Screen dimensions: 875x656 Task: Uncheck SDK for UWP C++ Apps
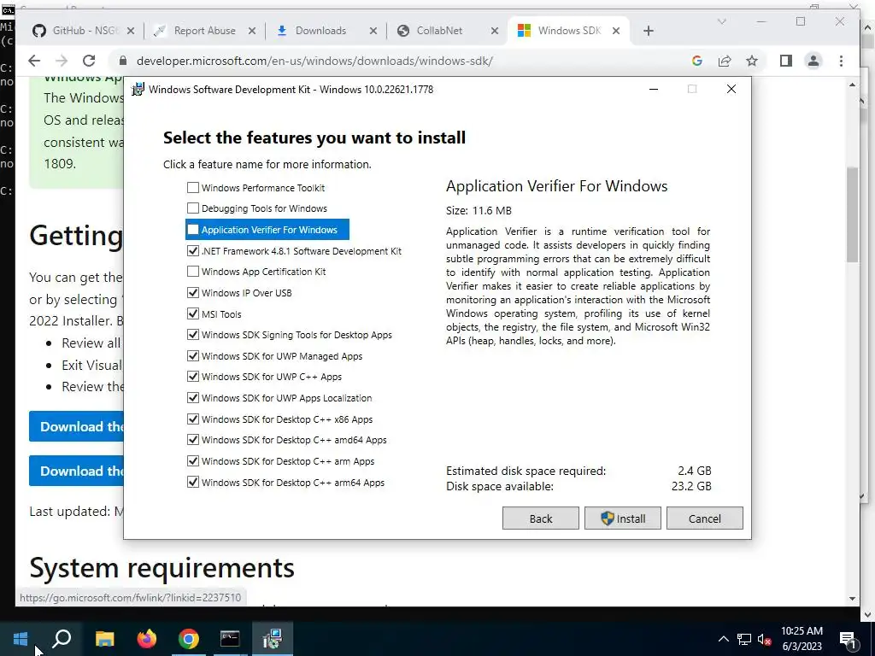[192, 377]
